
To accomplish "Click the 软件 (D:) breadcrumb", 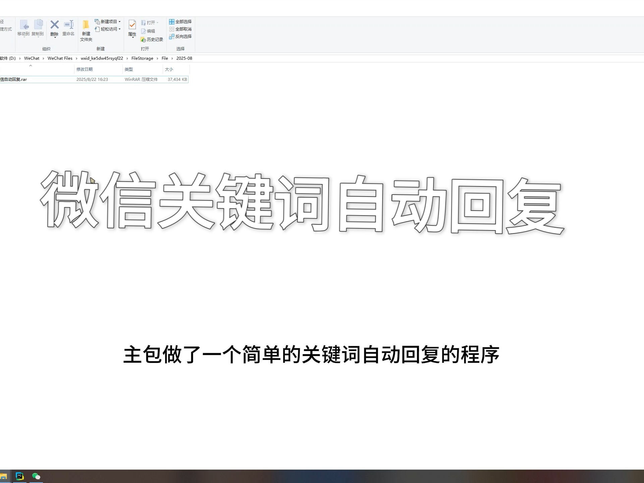I will pyautogui.click(x=8, y=58).
